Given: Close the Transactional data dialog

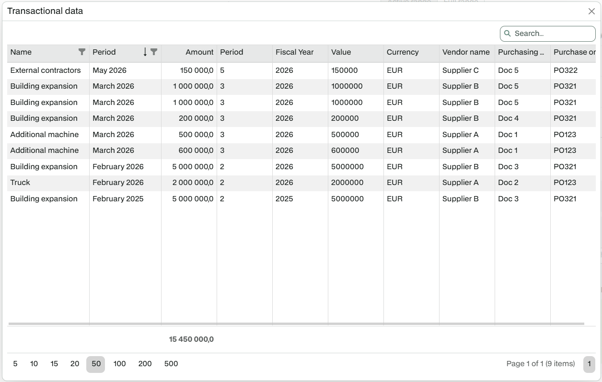Looking at the screenshot, I should click(591, 12).
